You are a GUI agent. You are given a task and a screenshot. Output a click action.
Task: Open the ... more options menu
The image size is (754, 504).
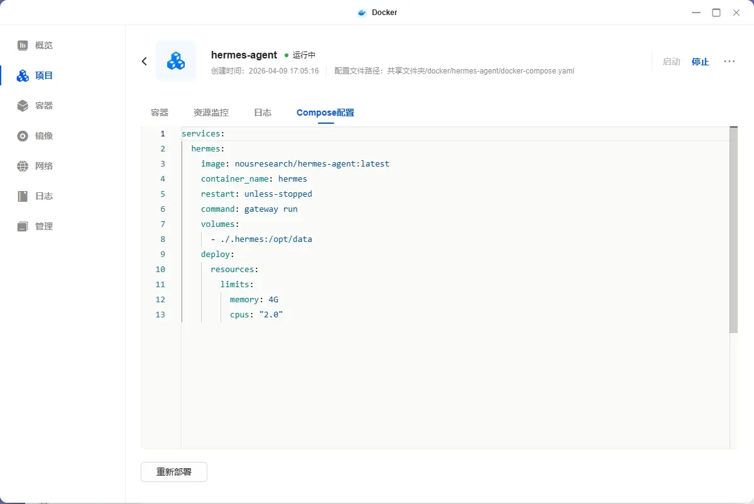coord(729,62)
